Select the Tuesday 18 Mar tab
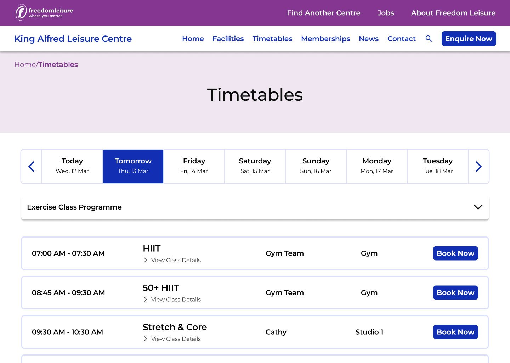This screenshot has height=363, width=510. 438,167
